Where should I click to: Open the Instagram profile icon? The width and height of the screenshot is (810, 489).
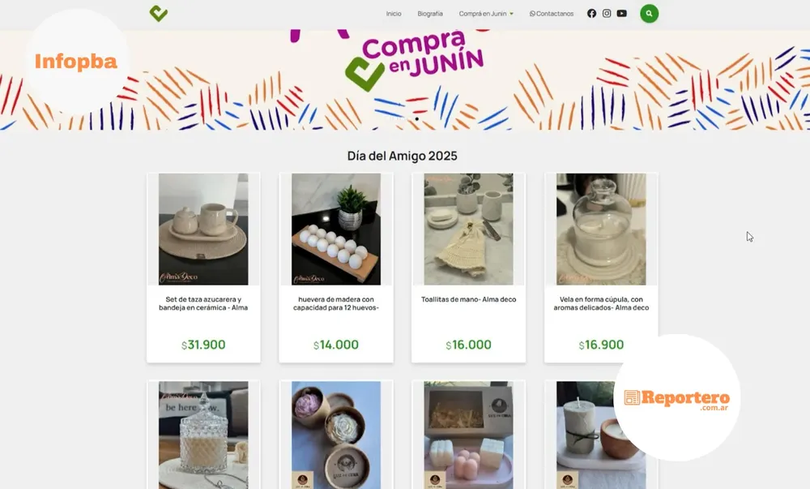607,14
